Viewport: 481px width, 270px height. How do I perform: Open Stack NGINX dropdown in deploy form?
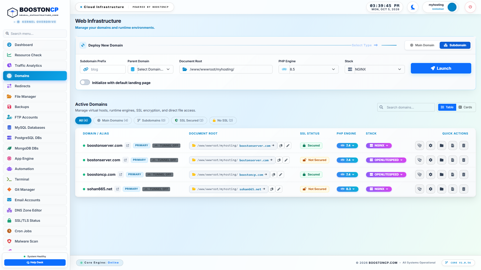(x=375, y=69)
